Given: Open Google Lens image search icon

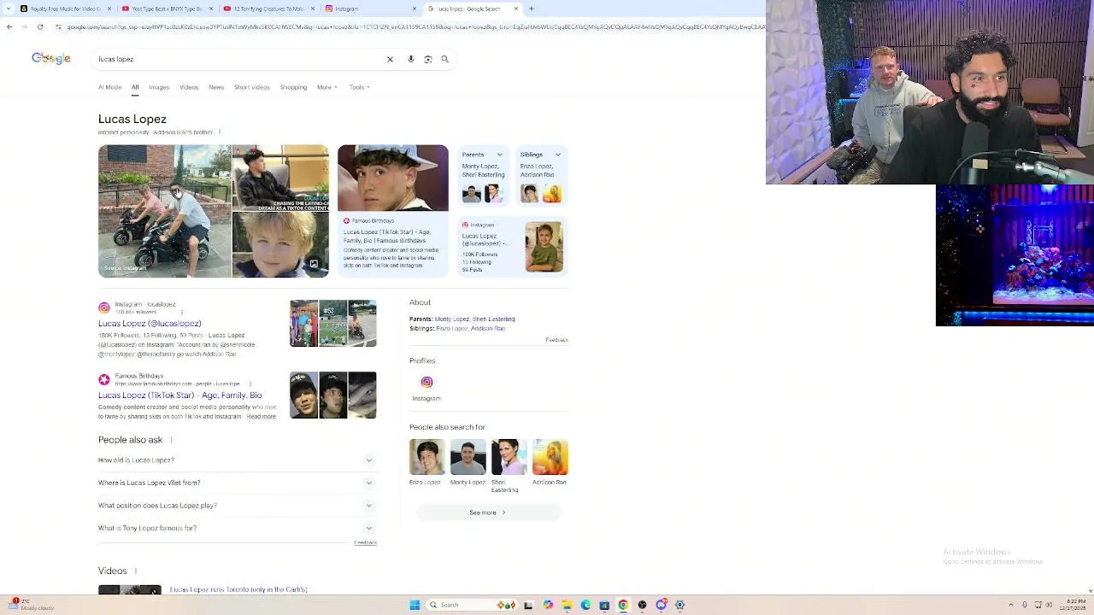Looking at the screenshot, I should coord(428,60).
